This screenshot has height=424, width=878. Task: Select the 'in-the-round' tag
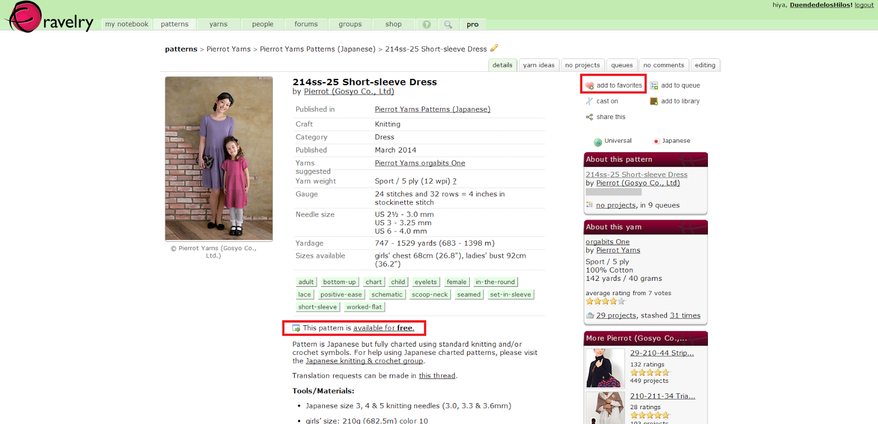point(495,282)
